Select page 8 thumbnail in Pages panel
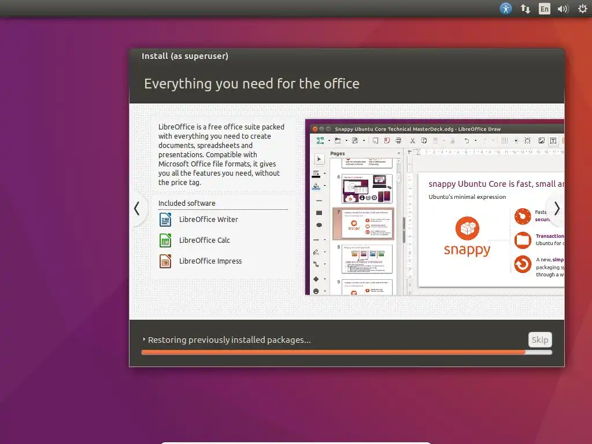Viewport: 592px width, 444px height. click(x=367, y=258)
